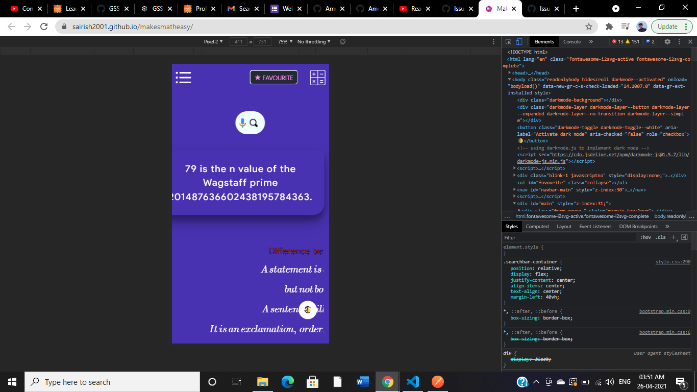697x392 pixels.
Task: Open File Explorer from the taskbar
Action: click(x=262, y=382)
